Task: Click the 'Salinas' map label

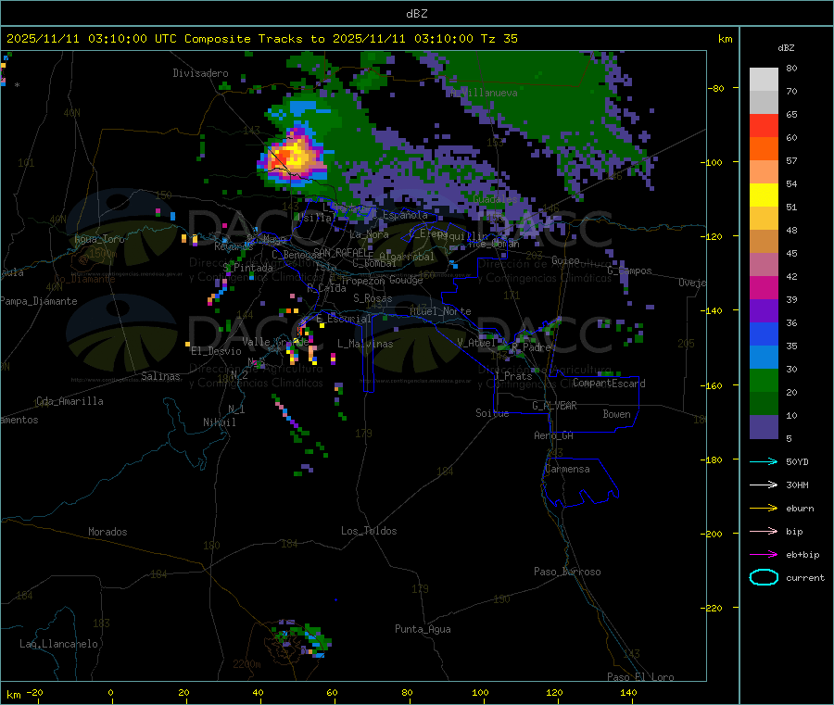Action: pyautogui.click(x=160, y=376)
